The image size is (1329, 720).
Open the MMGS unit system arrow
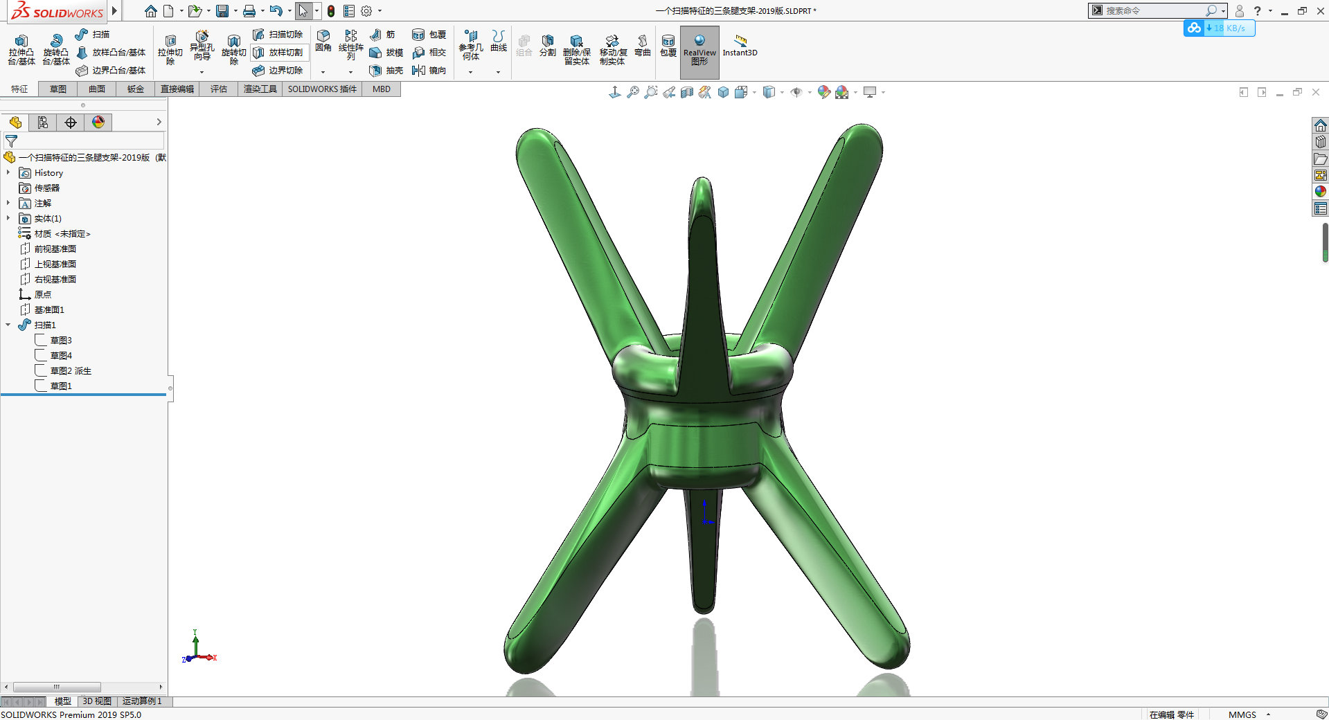point(1269,714)
